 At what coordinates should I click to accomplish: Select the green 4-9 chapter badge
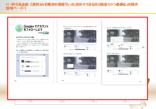coord(19,28)
